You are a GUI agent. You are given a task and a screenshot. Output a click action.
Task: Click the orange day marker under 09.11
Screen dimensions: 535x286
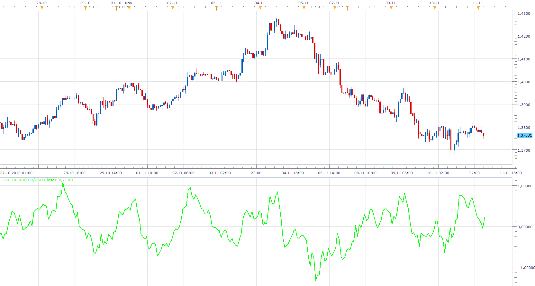coord(391,8)
